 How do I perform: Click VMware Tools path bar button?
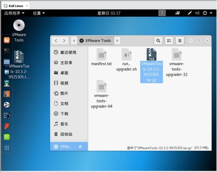click(95, 41)
